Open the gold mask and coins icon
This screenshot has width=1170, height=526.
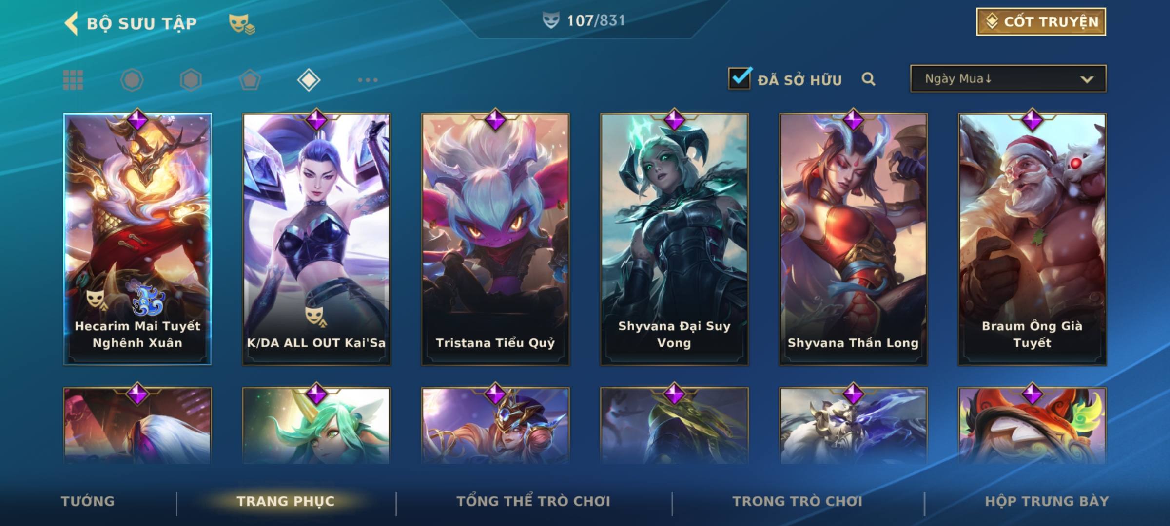pyautogui.click(x=242, y=24)
